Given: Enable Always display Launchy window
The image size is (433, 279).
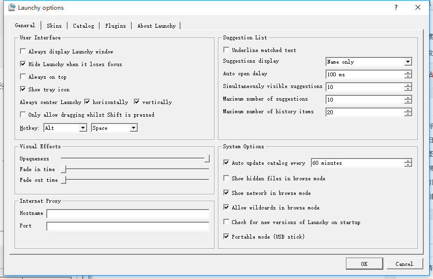Looking at the screenshot, I should (x=23, y=52).
